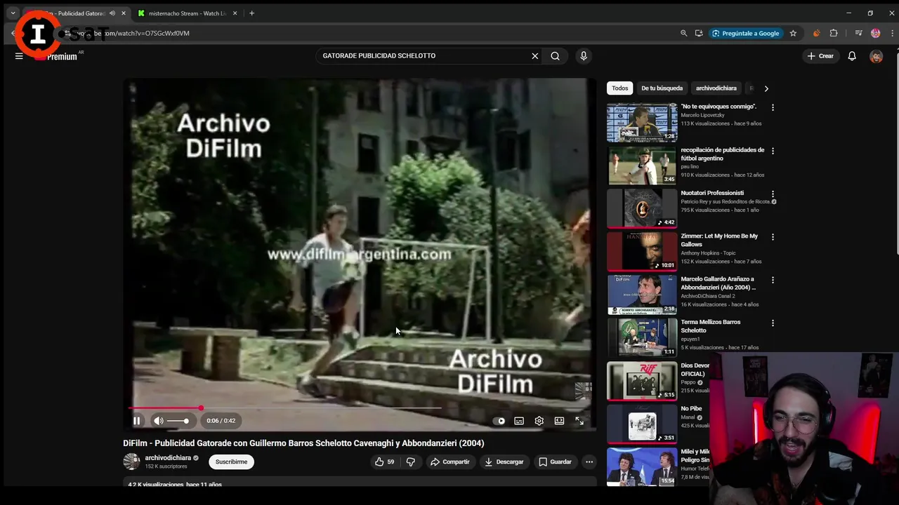Open the No Pibe video by Manal
Screen dimensions: 899x505
click(642, 424)
